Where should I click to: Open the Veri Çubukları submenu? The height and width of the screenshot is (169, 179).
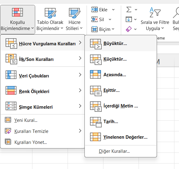[43, 75]
